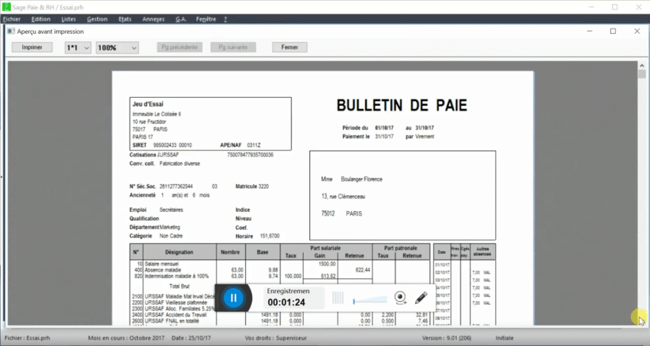Open the Etats menu
Image resolution: width=650 pixels, height=346 pixels.
click(x=125, y=19)
